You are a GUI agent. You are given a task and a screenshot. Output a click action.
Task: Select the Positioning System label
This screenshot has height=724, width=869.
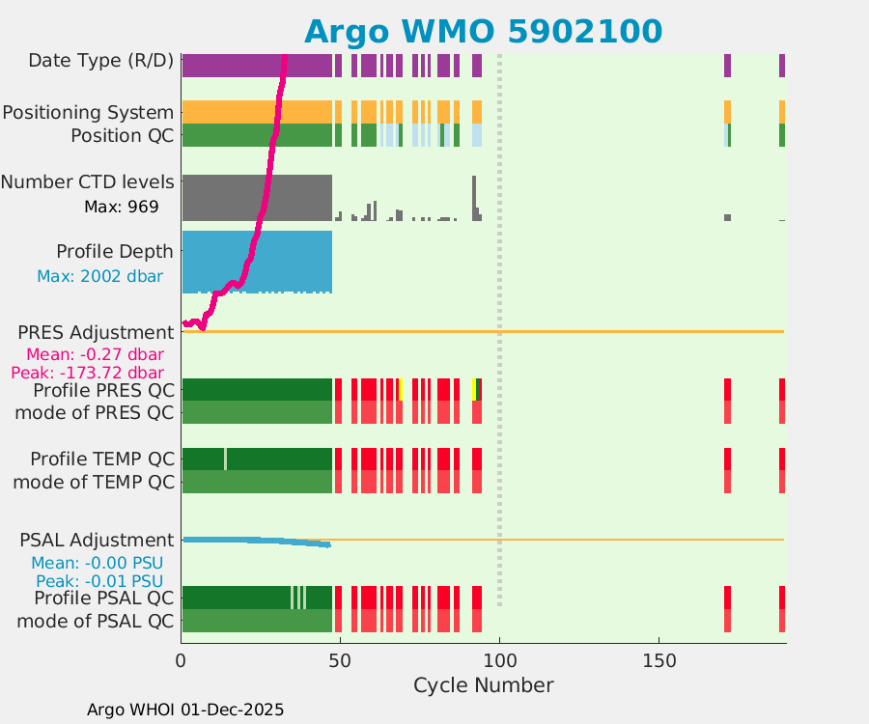pos(88,112)
